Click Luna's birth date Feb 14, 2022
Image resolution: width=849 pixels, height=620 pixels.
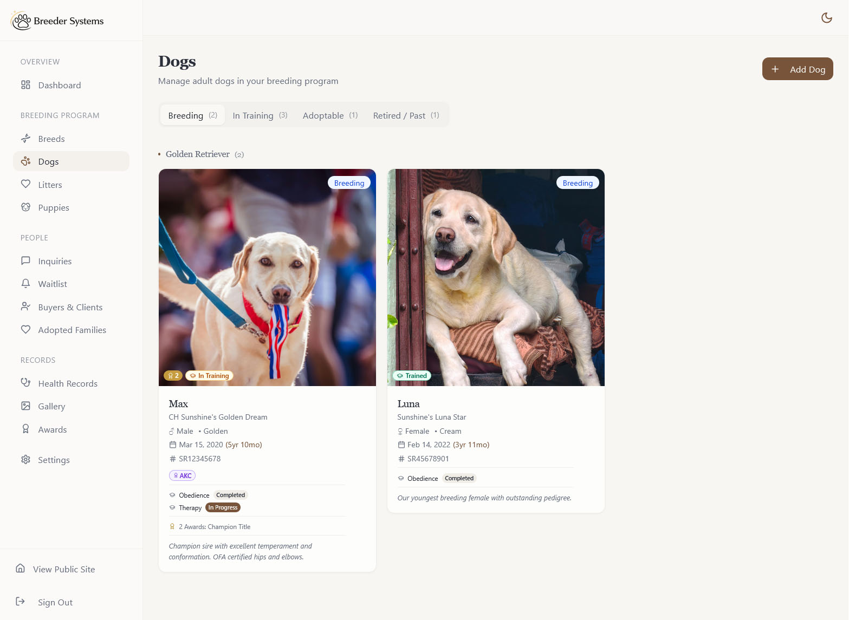click(429, 445)
